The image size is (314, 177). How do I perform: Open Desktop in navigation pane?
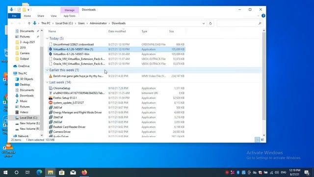[x=25, y=85]
